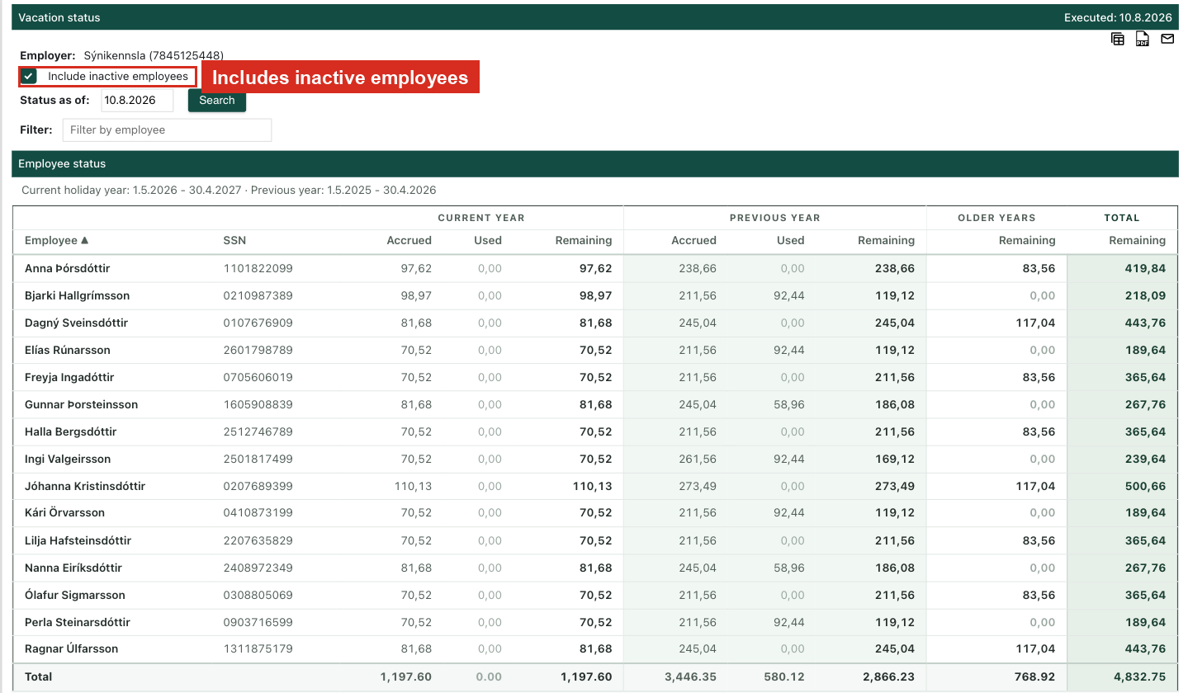This screenshot has width=1188, height=693.
Task: Toggle sort arrow beside Employee header
Action: click(84, 240)
